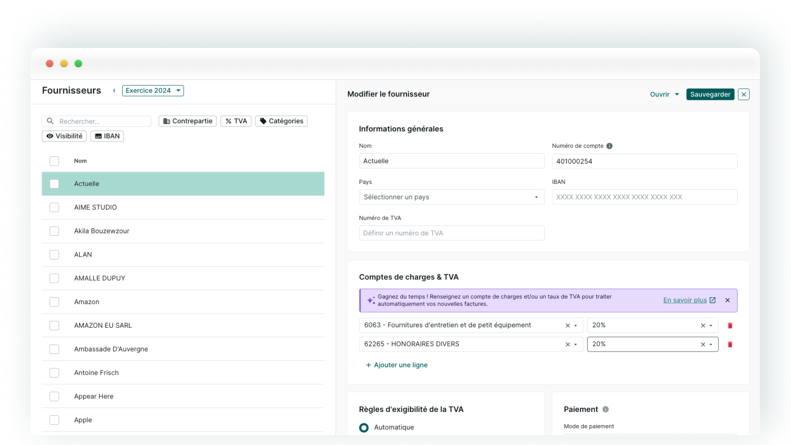Screen dimensions: 791x445
Task: Open the Visibilité filter
Action: (64, 136)
